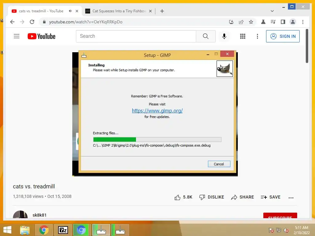Click the "Extracting files..." status text
315x236 pixels.
coord(106,133)
